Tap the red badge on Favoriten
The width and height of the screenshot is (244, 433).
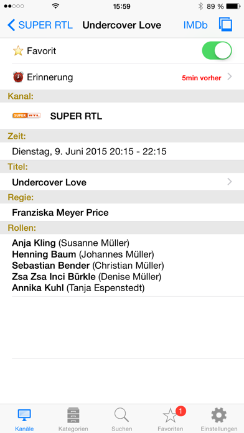181,411
